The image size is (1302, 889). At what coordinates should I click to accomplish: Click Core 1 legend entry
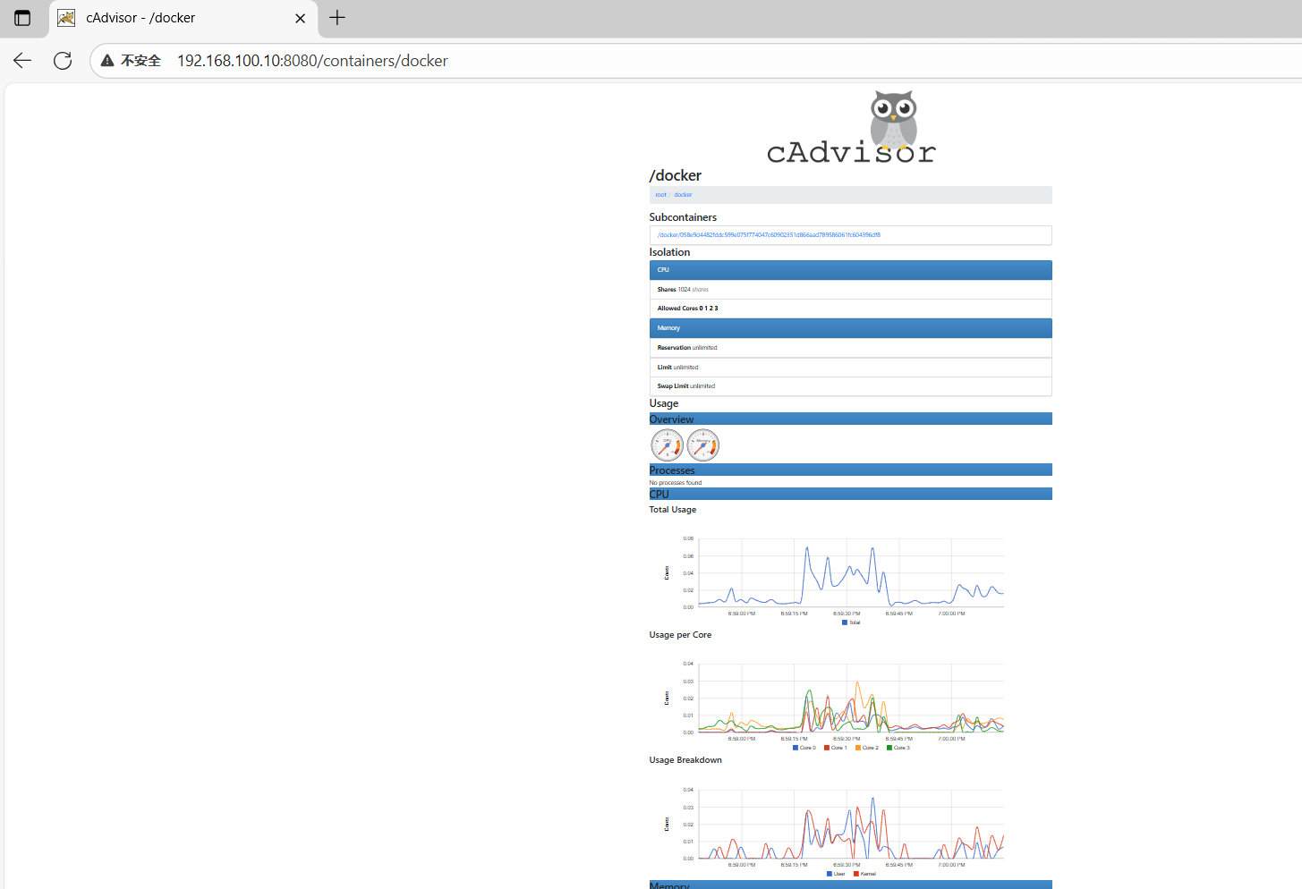click(x=836, y=748)
